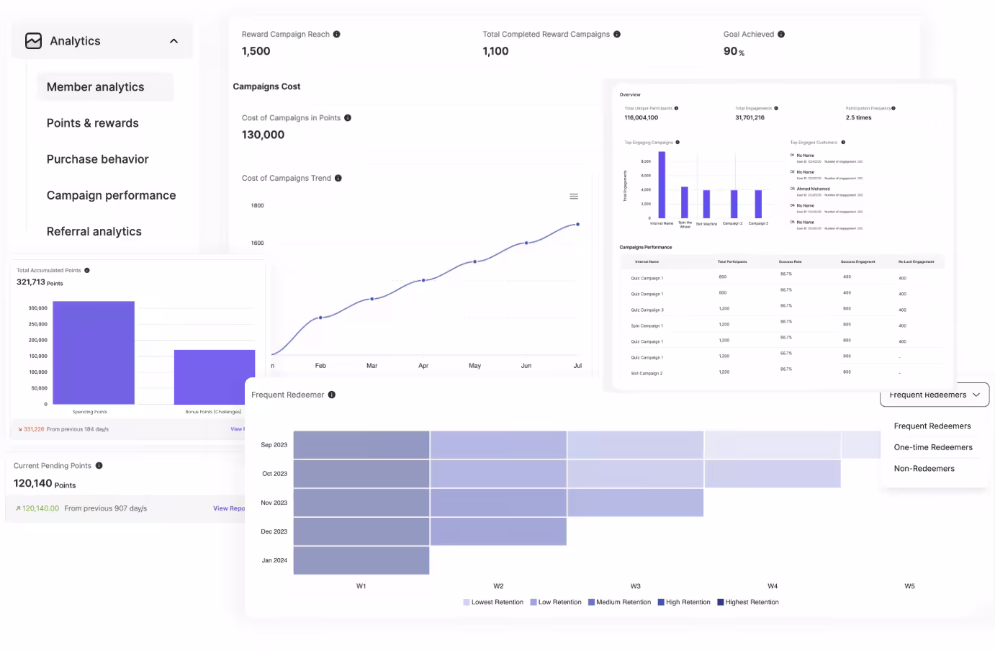Click the Analytics chart icon in sidebar
Screen dimensions: 995x651
[x=33, y=41]
